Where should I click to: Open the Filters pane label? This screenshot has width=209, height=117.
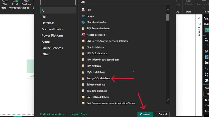(x=199, y=31)
